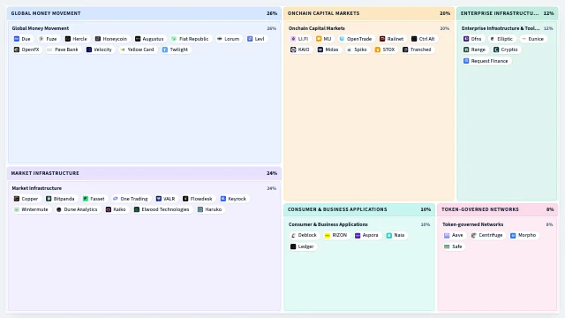The height and width of the screenshot is (318, 565).
Task: Click the Ledger logo icon
Action: tap(293, 246)
